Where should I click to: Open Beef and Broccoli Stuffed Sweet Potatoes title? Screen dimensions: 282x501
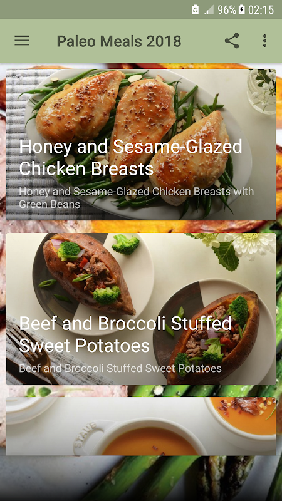(125, 334)
